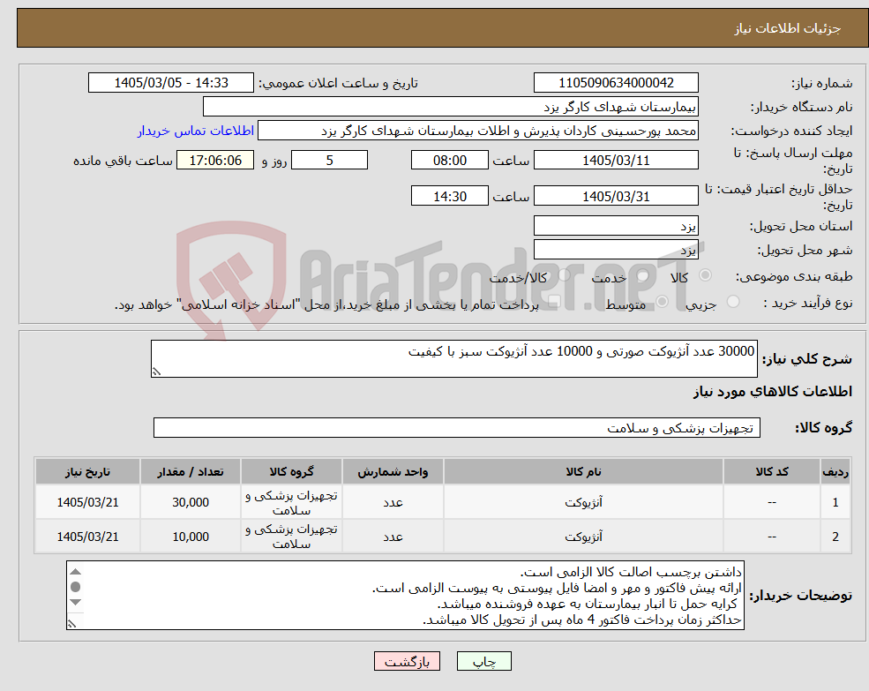Grab the resize handle of buyer notes box
This screenshot has width=869, height=691.
71,624
